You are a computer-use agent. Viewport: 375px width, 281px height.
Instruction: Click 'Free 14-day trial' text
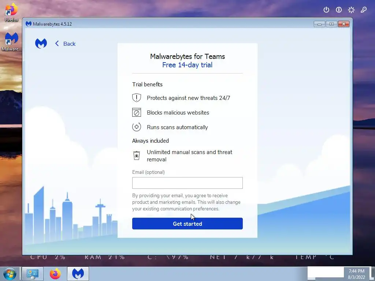click(x=187, y=65)
